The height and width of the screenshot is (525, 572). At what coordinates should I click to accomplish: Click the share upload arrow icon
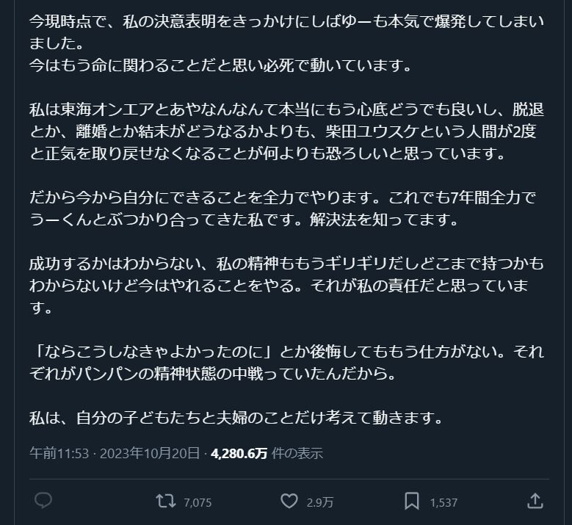535,502
